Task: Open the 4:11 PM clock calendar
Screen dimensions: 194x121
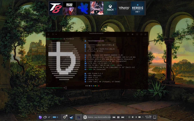Action: pyautogui.click(x=148, y=117)
